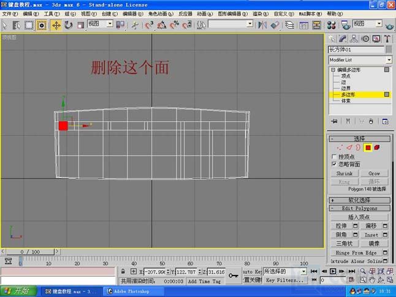396x297 pixels.
Task: Switch to the Create panel tab
Action: [332, 39]
